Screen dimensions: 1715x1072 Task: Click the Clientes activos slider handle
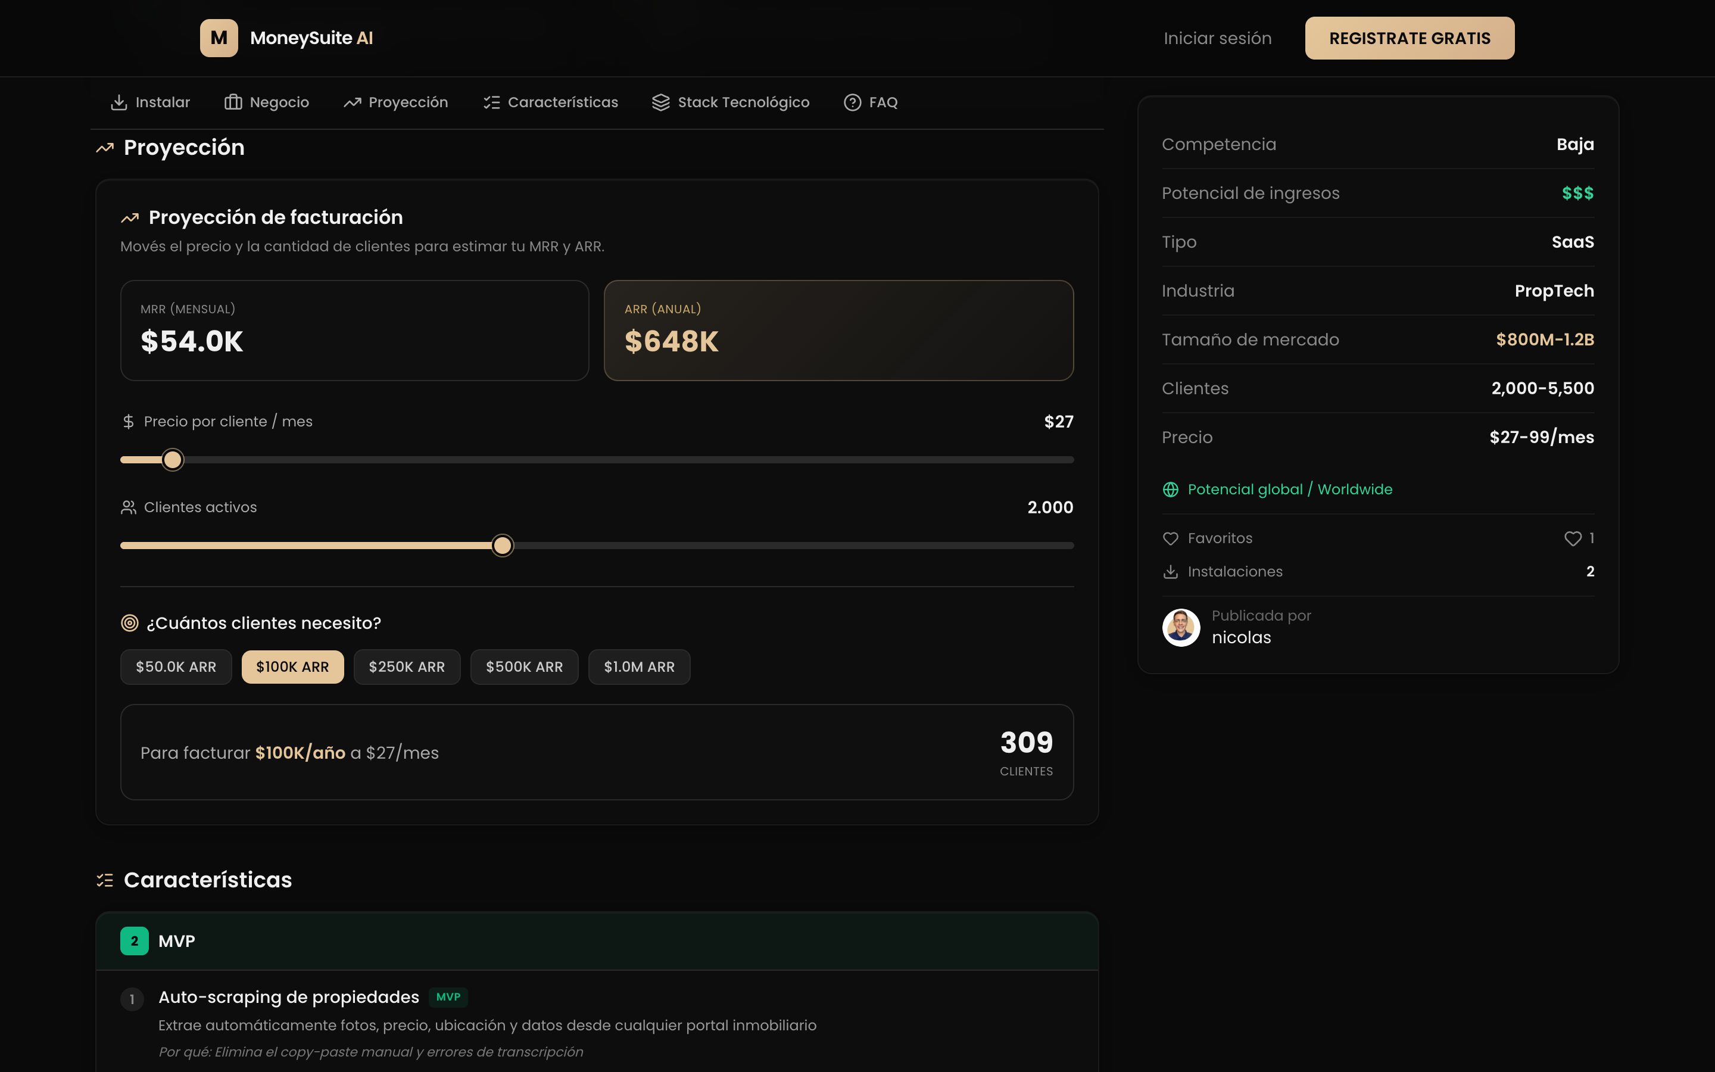pyautogui.click(x=503, y=546)
